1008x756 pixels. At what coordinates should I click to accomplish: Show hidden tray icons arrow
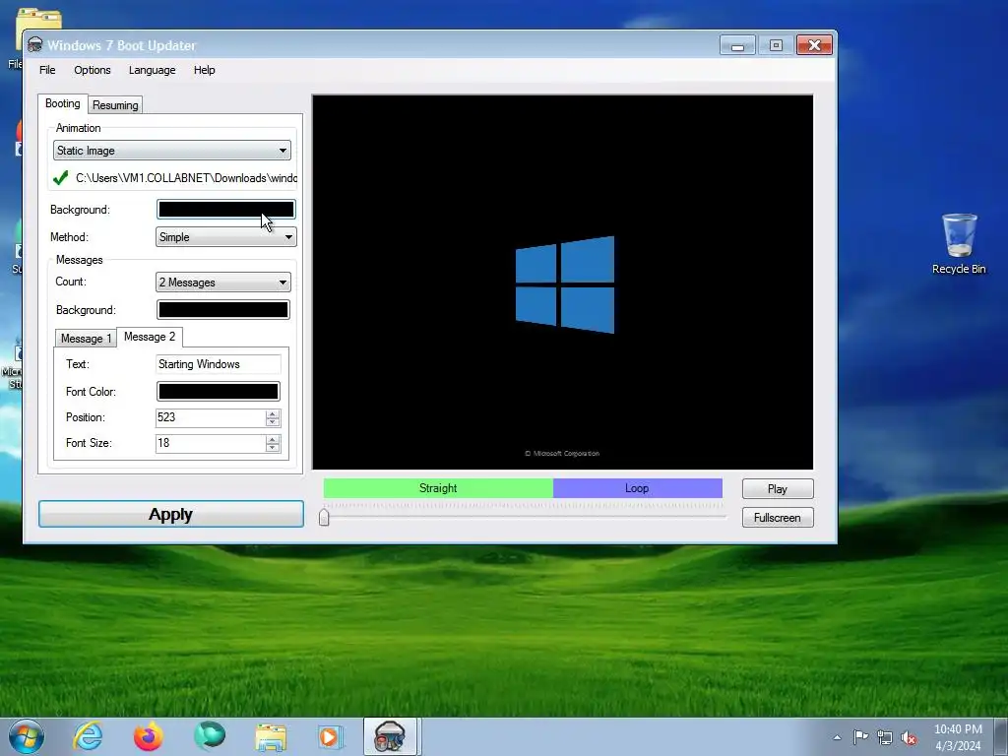(x=837, y=737)
